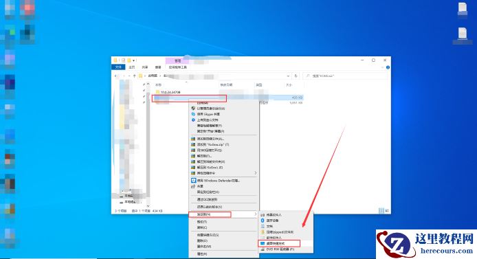Click the forward arrow in Explorer navigation
The width and height of the screenshot is (477, 259).
click(x=124, y=76)
